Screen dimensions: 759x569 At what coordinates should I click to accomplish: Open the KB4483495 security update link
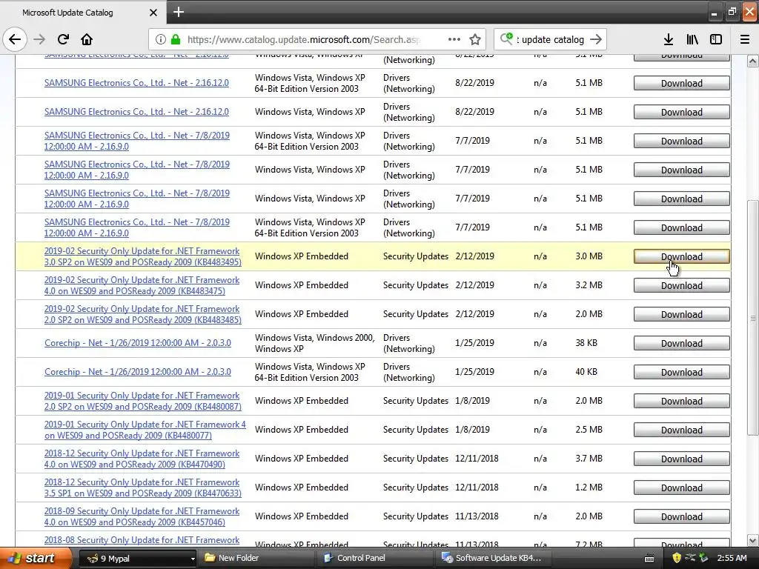pyautogui.click(x=143, y=256)
